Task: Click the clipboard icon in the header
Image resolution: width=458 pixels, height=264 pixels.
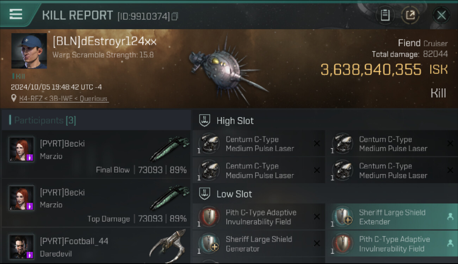Action: coord(385,15)
